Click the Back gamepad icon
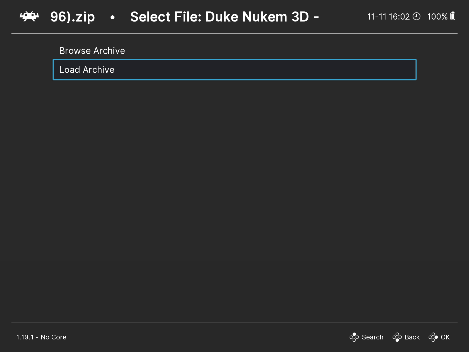This screenshot has height=352, width=469. [397, 337]
